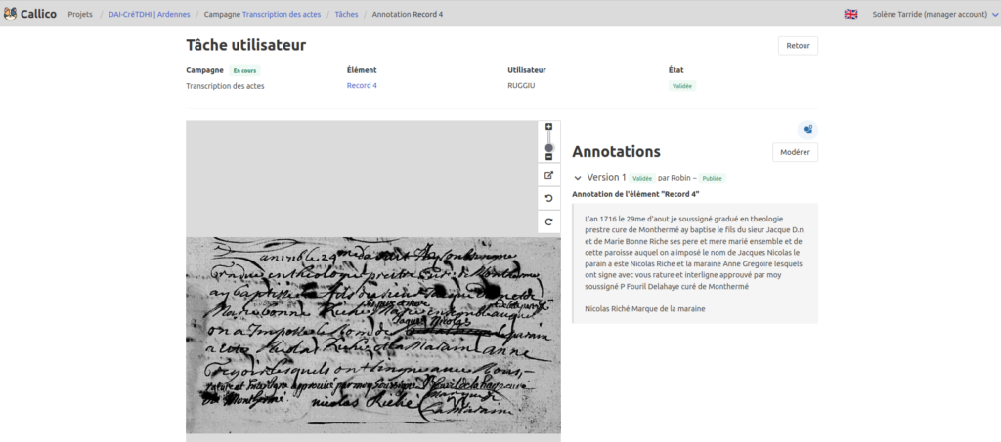Collapse the Version 1 annotation
Screen dimensions: 1001x442
click(578, 178)
